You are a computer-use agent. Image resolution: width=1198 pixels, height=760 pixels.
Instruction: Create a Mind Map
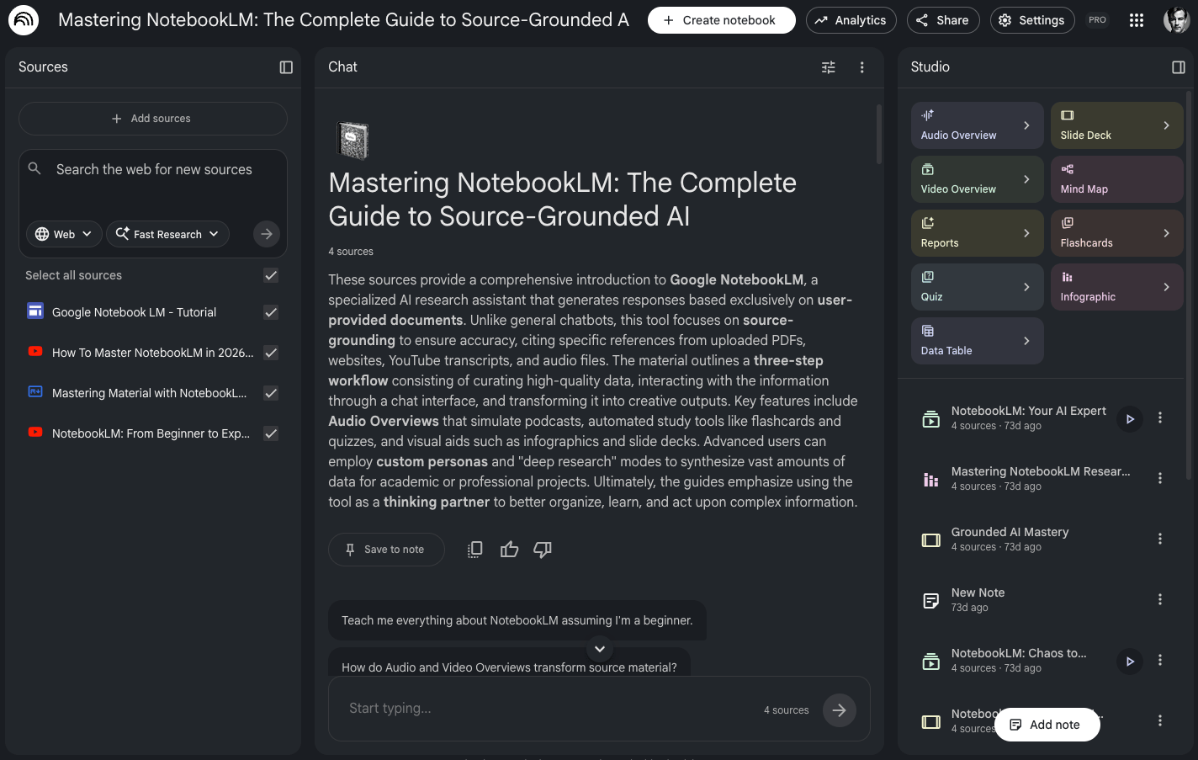pos(1117,179)
